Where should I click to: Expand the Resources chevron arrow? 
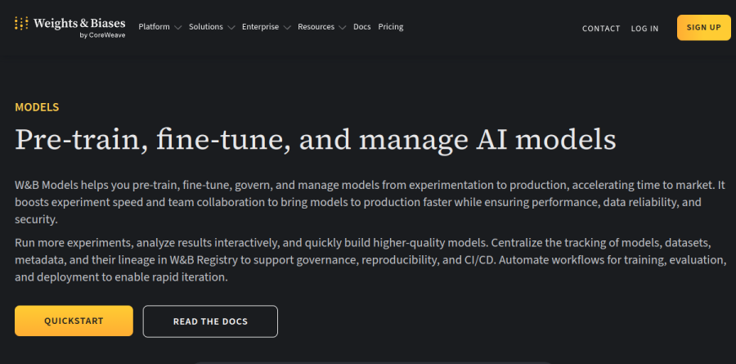(x=342, y=27)
